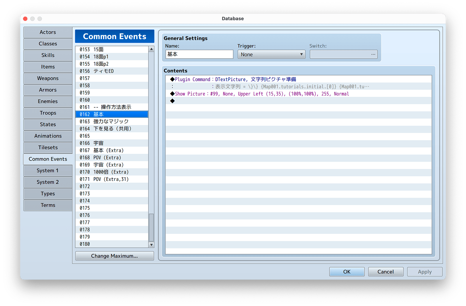Select the empty command line diamond
Screen dimensions: 466x306
299,101
